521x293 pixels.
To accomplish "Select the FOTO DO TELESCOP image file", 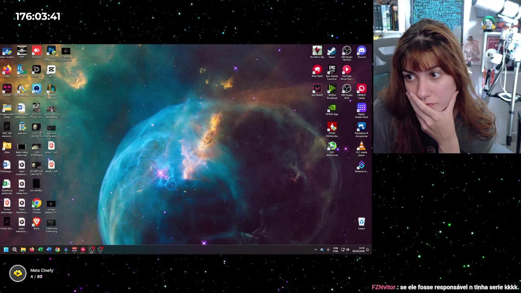I will tap(36, 111).
